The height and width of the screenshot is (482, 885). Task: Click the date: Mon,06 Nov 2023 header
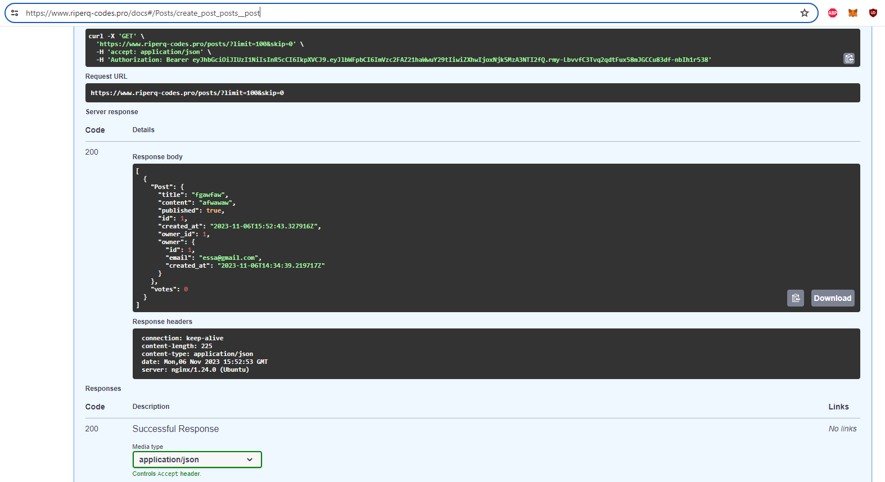205,362
